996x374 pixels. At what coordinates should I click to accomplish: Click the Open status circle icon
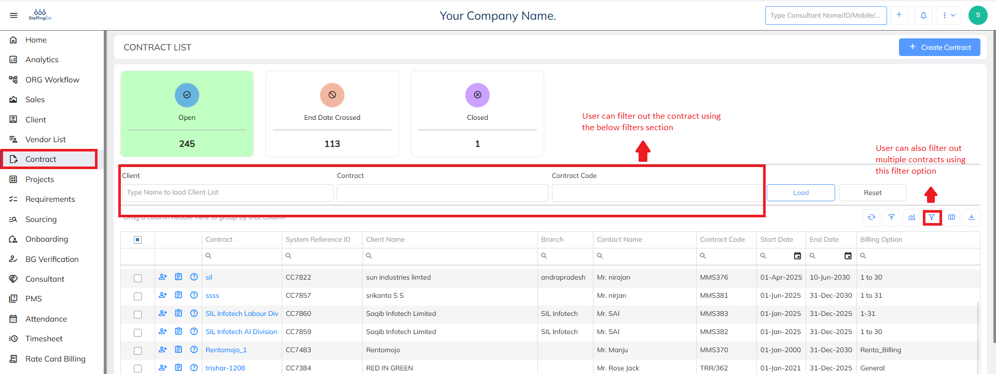pyautogui.click(x=187, y=95)
